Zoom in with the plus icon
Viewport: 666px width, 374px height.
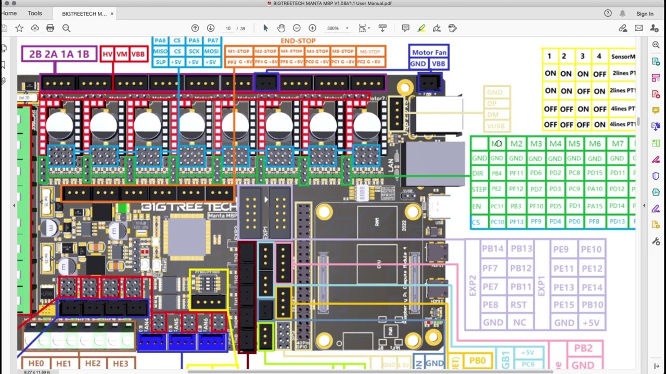tap(312, 28)
